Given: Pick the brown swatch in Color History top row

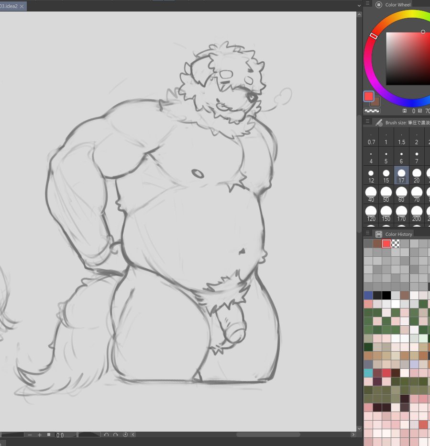Looking at the screenshot, I should click(x=377, y=243).
